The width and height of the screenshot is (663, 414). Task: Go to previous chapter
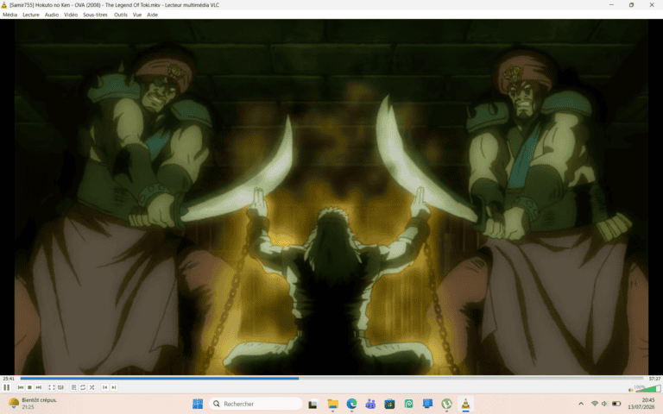104,387
